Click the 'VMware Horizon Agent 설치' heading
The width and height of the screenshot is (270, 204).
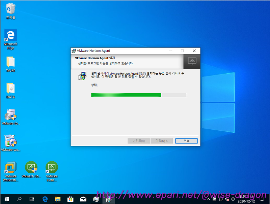pyautogui.click(x=95, y=58)
